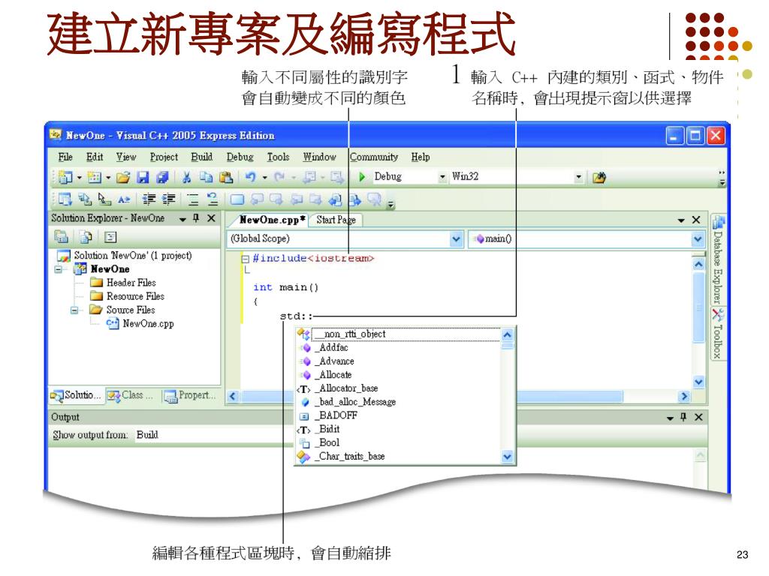769x576 pixels.
Task: Open the editor tab list dropdown arrow
Action: tap(681, 220)
